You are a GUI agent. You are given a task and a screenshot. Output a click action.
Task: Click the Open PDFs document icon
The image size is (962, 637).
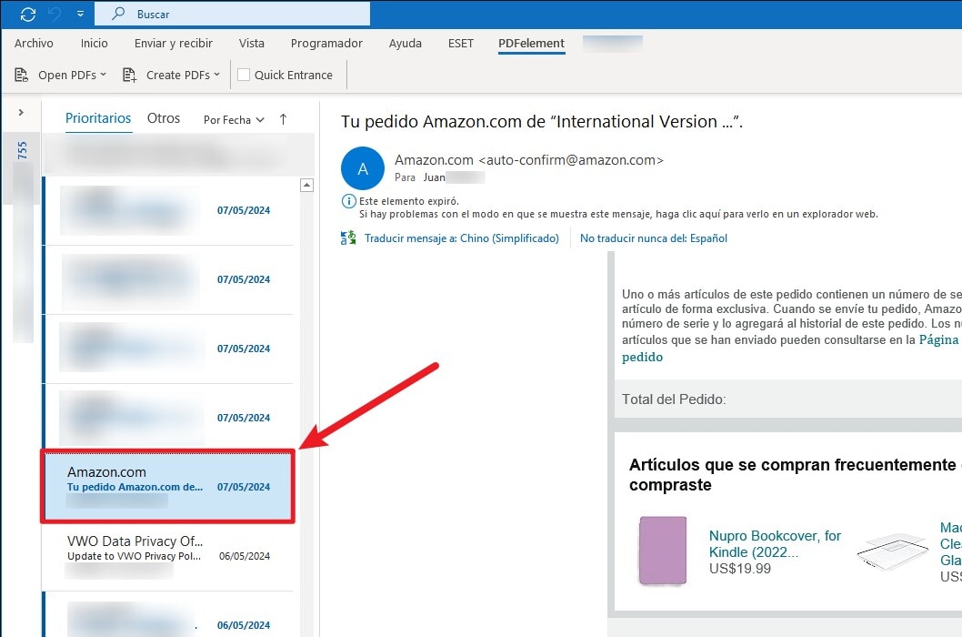point(22,75)
